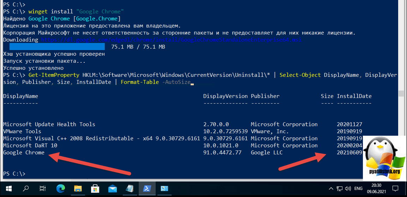Open Microsoft Store from taskbar
This screenshot has width=407, height=197.
pyautogui.click(x=95, y=189)
